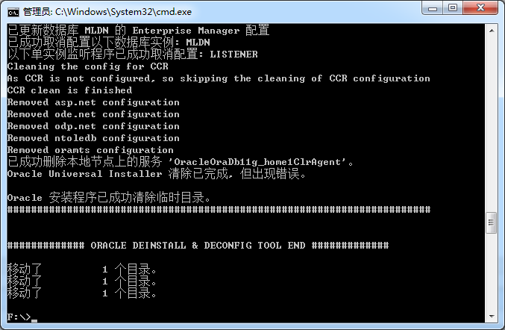
Task: Click 'Removed odp.net configuration' text
Action: [93, 126]
